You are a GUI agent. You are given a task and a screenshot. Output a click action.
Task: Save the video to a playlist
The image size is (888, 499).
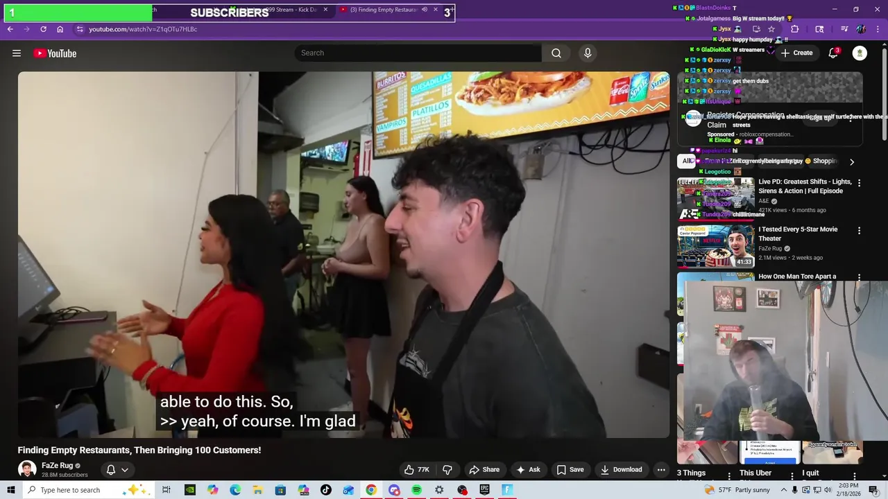coord(570,469)
